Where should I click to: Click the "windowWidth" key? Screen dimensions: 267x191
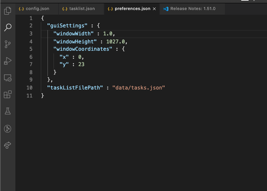[x=73, y=34]
